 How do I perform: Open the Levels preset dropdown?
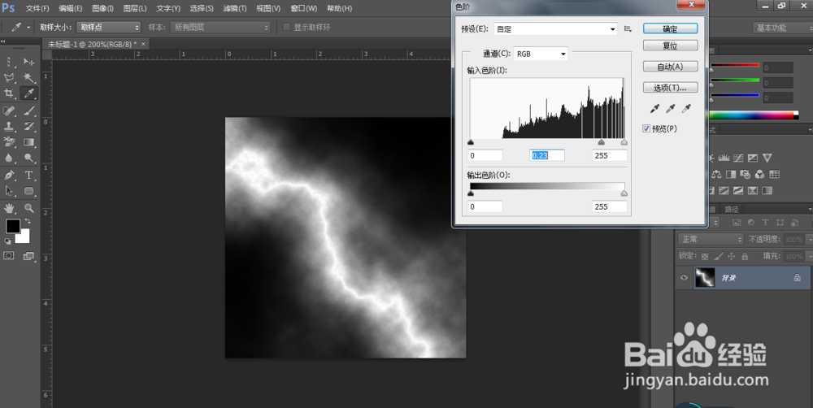pos(555,29)
